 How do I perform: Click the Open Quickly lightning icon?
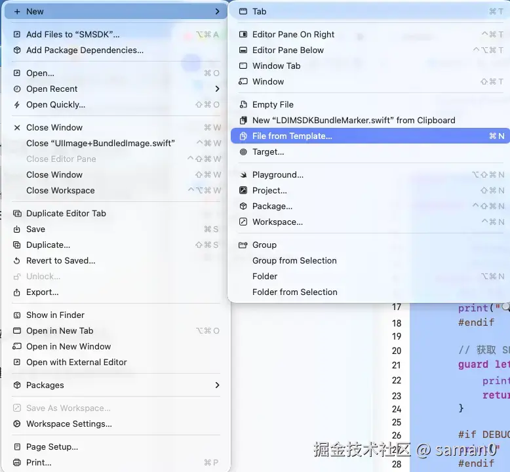(17, 105)
